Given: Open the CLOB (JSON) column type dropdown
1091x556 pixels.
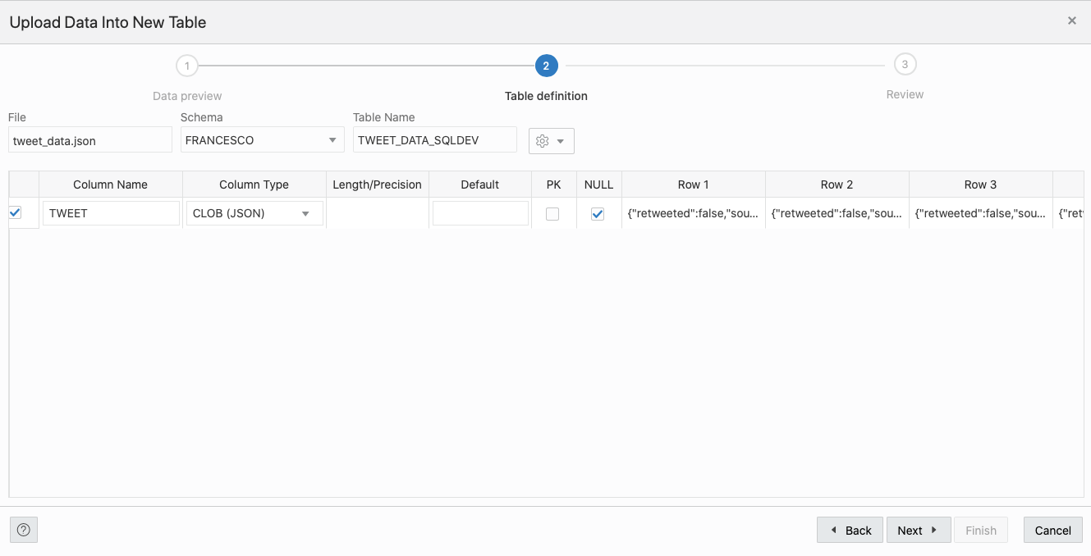Looking at the screenshot, I should click(x=254, y=213).
